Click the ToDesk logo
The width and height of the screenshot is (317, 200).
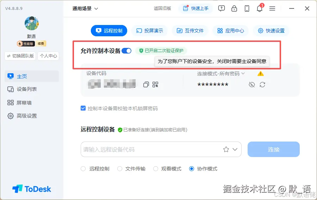pos(32,189)
